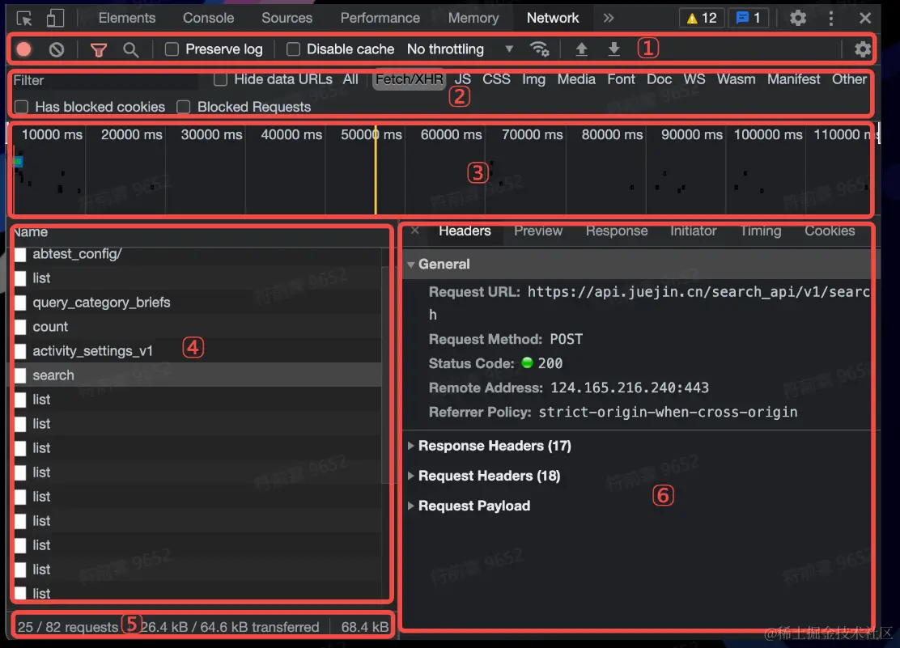This screenshot has width=900, height=648.
Task: Collapse the General section
Action: (x=410, y=265)
